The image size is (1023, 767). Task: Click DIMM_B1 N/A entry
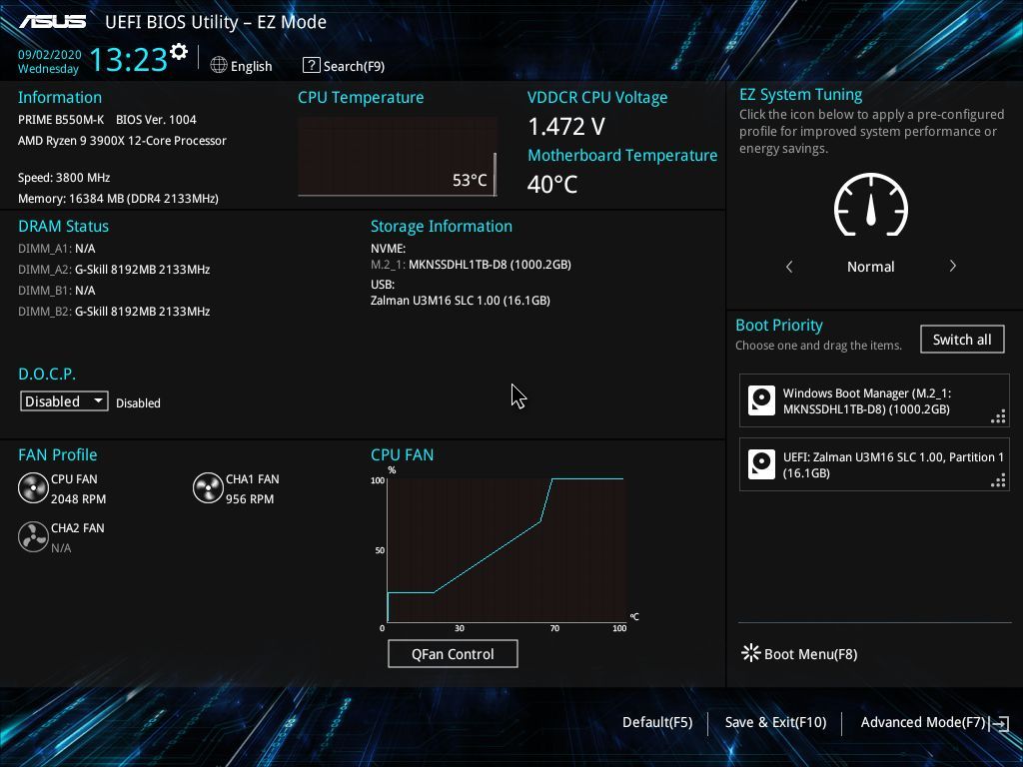click(x=57, y=291)
